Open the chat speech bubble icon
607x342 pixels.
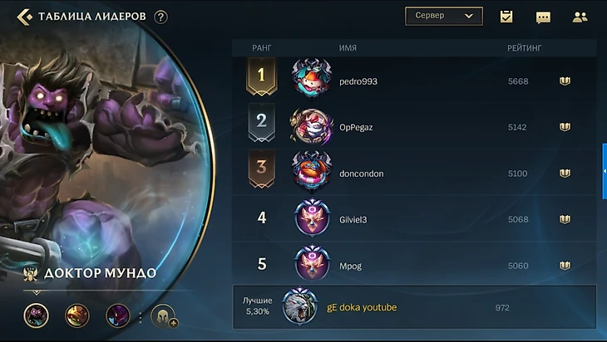(543, 17)
